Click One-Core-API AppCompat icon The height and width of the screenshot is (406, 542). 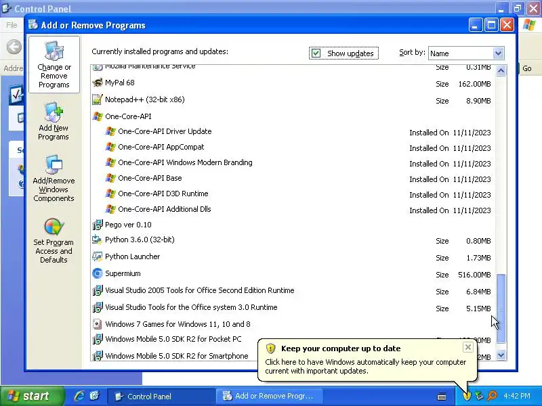(x=110, y=147)
